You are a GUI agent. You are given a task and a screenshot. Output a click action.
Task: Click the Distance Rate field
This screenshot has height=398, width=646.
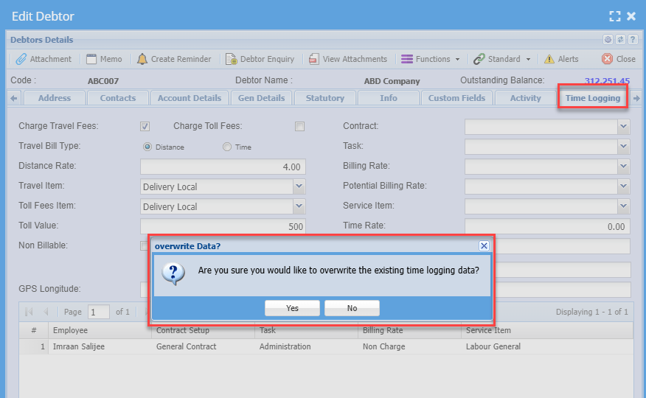click(223, 167)
